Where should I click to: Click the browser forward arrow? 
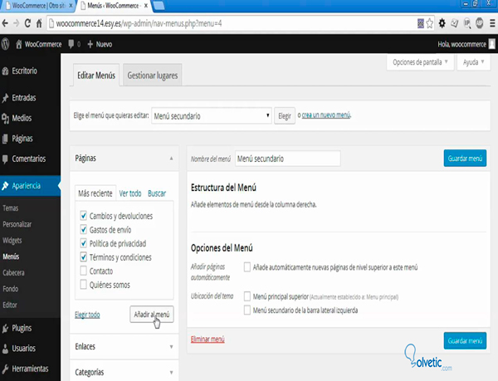17,23
